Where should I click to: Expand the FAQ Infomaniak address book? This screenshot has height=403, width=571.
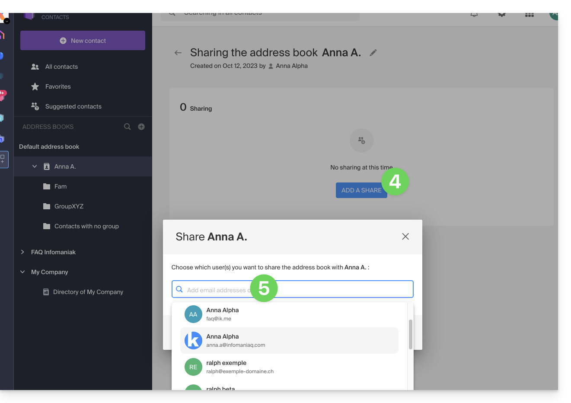(22, 252)
